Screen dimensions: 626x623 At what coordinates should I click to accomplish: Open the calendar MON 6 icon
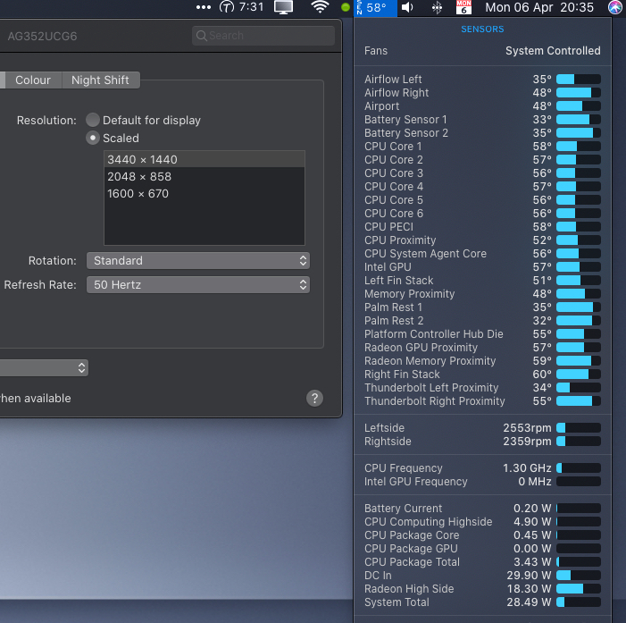click(463, 7)
